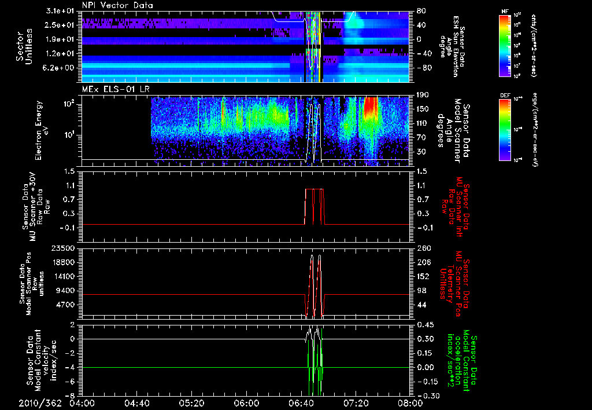Click the 07:20 time axis label

tap(355, 403)
